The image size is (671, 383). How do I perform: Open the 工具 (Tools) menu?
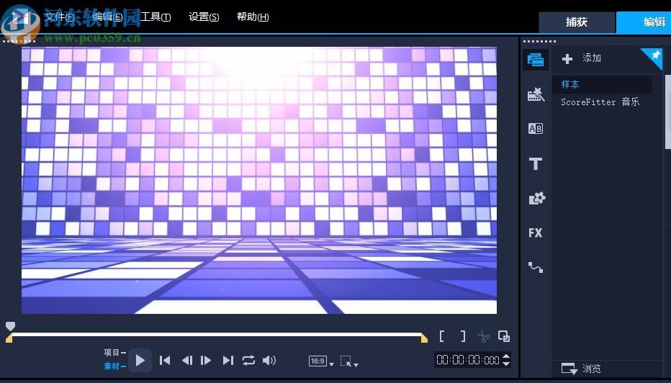pos(156,17)
